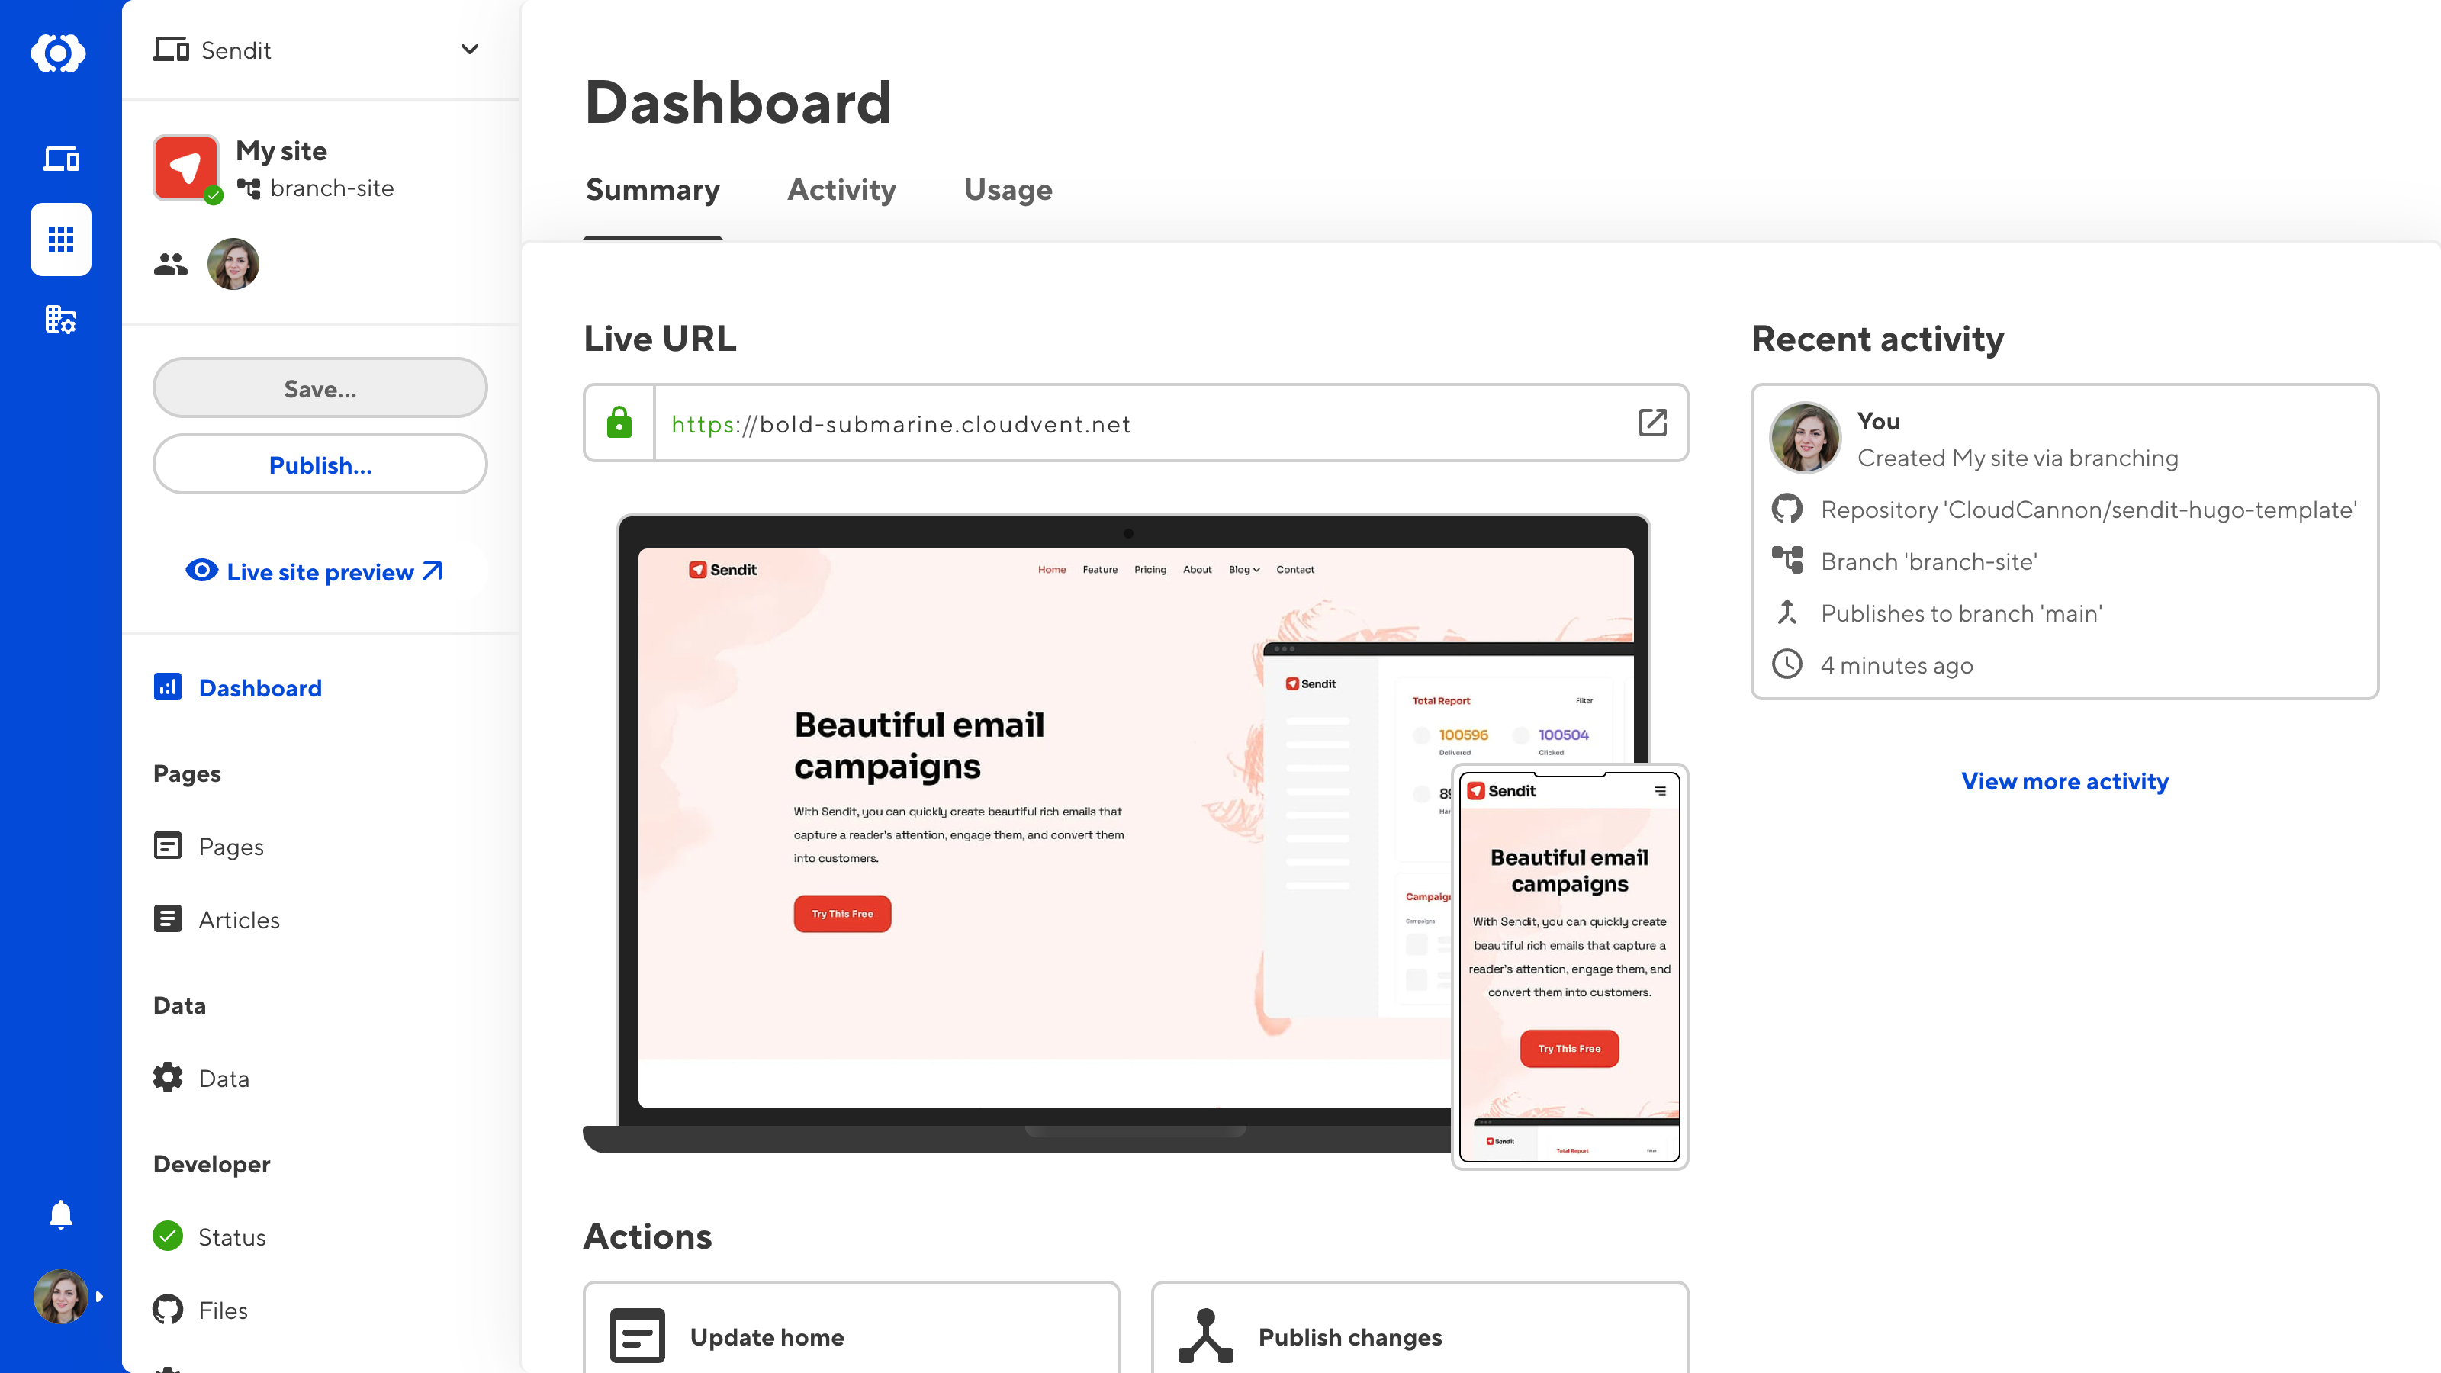Switch to the Usage dashboard tab
Screen dimensions: 2441x1373
click(1008, 189)
